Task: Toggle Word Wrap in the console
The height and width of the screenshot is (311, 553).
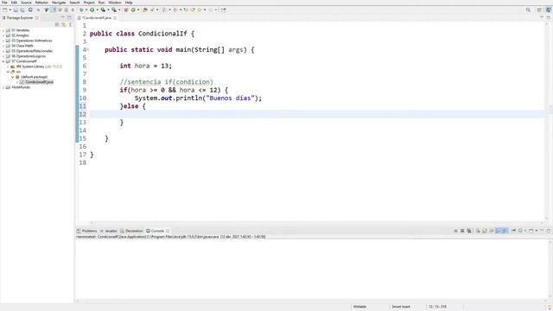Action: tap(492, 231)
